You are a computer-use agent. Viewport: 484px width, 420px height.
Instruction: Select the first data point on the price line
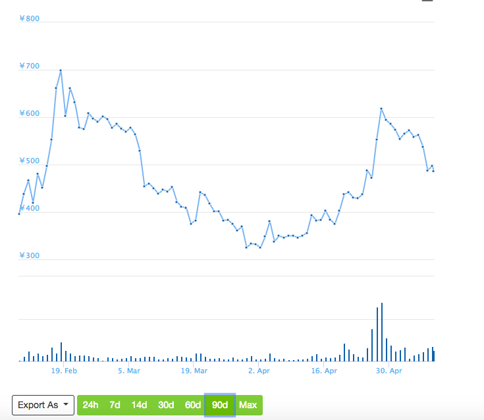19,213
